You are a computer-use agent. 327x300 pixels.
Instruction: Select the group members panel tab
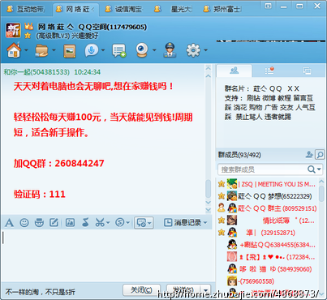(234, 71)
